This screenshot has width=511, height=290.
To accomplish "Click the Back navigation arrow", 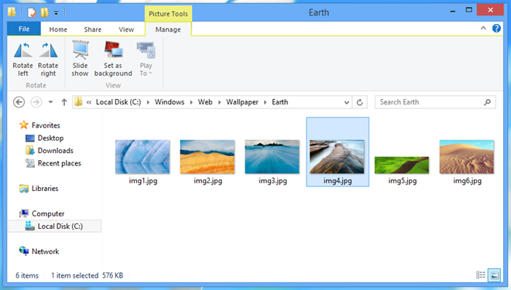I will click(x=19, y=102).
